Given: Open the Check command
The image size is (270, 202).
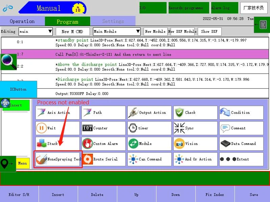Looking at the screenshot, I should [x=195, y=112].
